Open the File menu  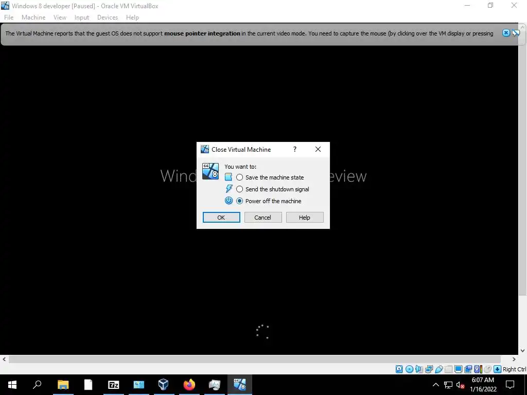[x=9, y=17]
